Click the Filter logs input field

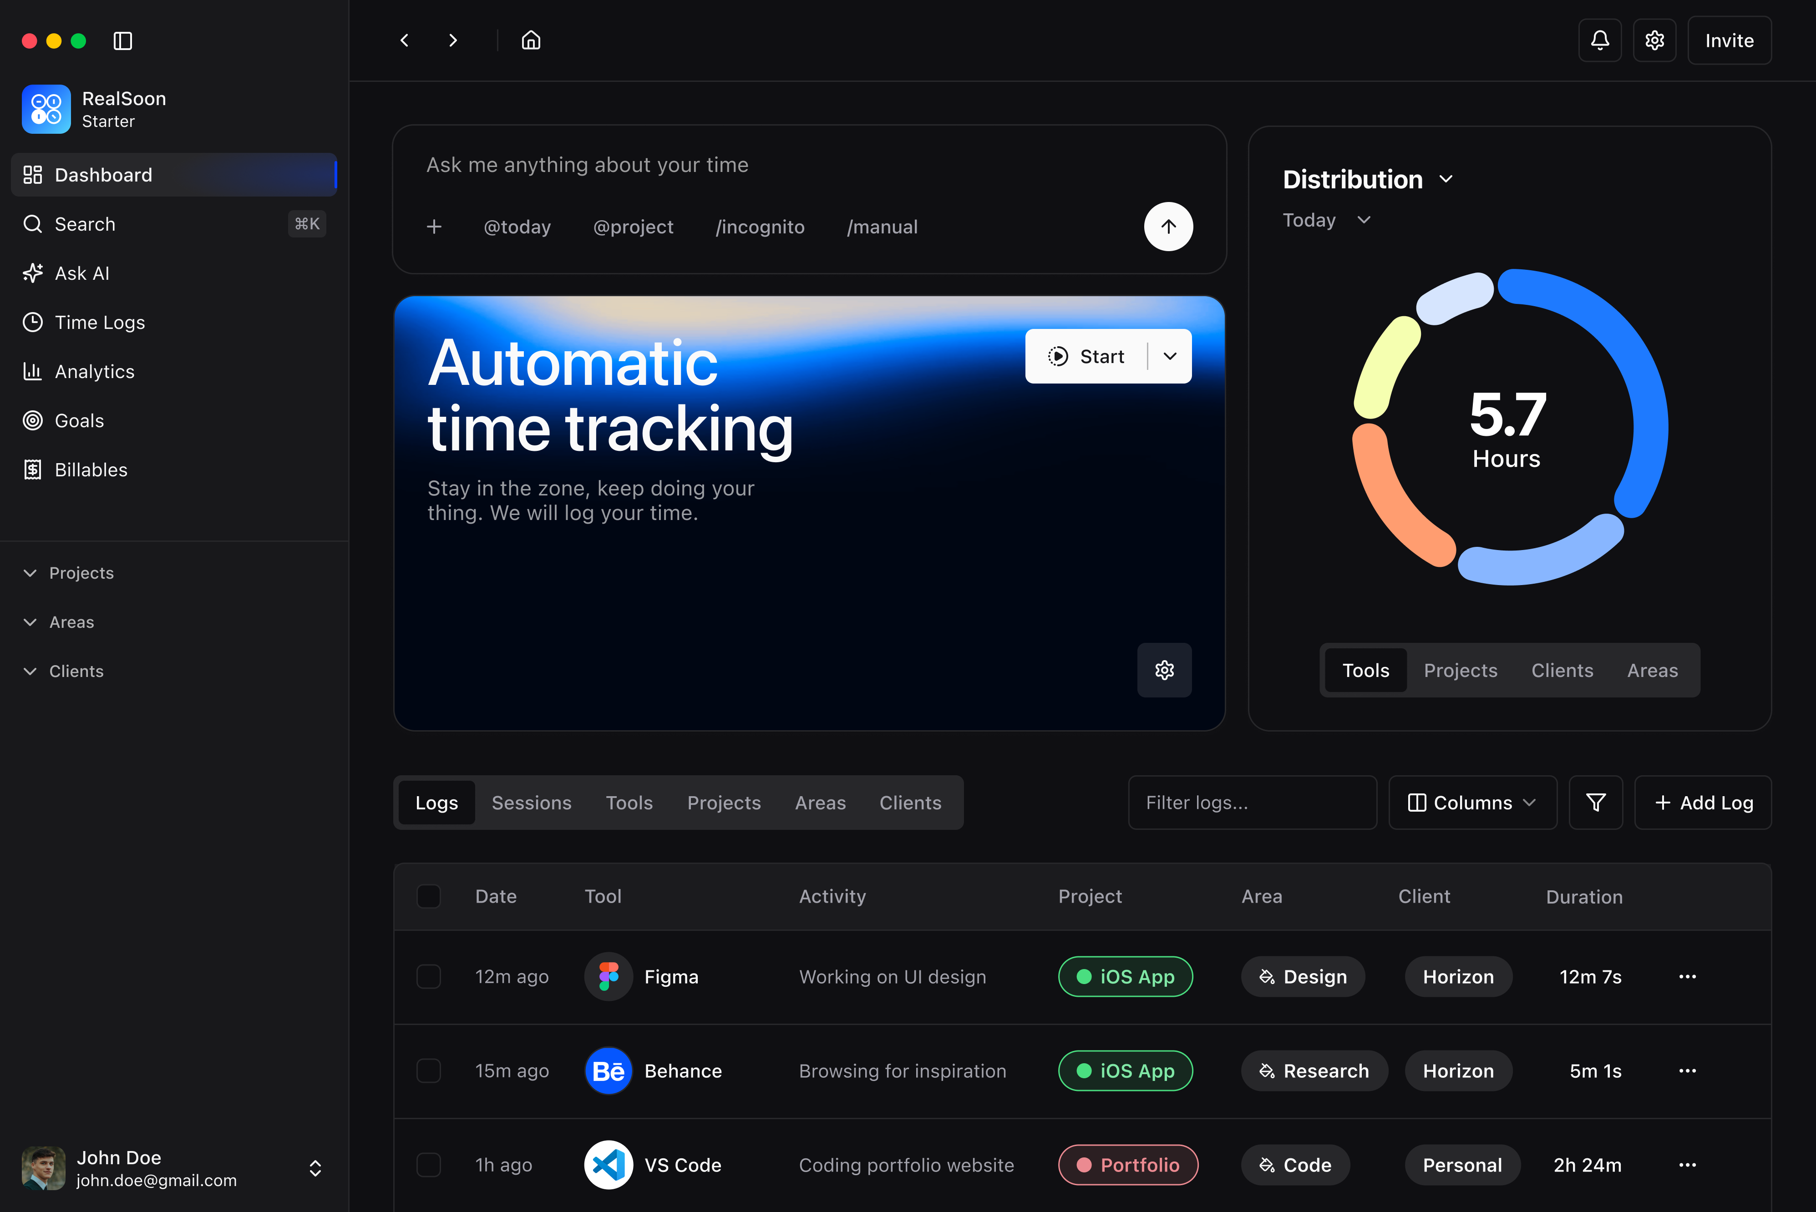pyautogui.click(x=1252, y=803)
